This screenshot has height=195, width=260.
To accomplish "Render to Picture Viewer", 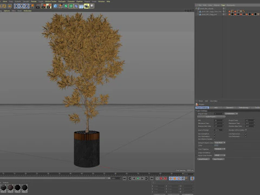I will coord(43,6).
